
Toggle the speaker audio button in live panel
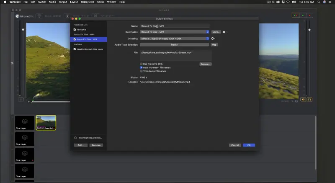303,100
